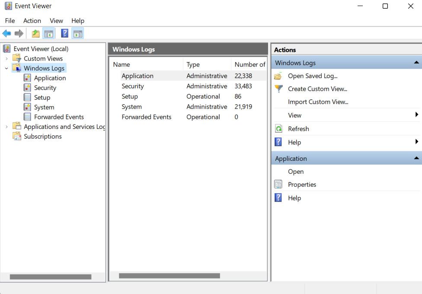Image resolution: width=422 pixels, height=294 pixels.
Task: Collapse the Application section in Actions pane
Action: pos(416,158)
